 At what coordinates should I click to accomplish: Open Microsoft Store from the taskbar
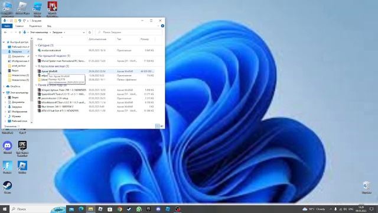(x=110, y=209)
